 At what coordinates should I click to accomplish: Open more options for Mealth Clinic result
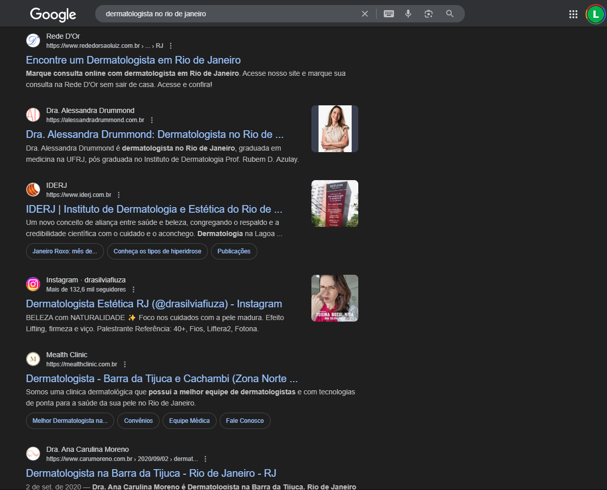click(x=125, y=364)
